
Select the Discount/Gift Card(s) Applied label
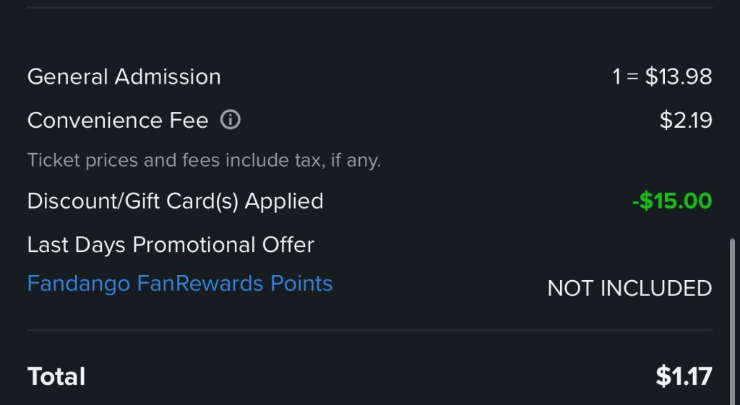tap(176, 201)
